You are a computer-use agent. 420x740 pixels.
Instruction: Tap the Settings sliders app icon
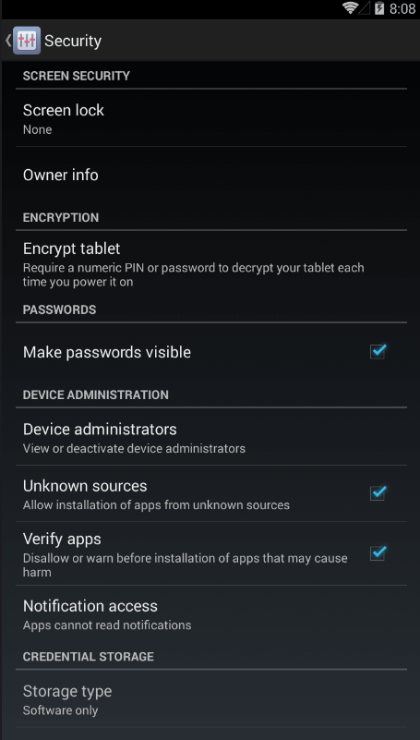27,41
